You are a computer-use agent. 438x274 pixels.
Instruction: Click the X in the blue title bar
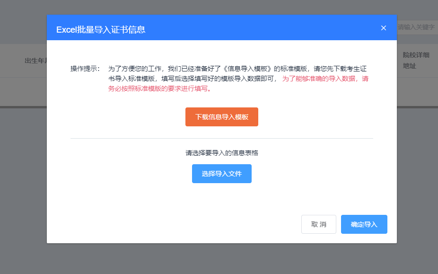tap(383, 28)
